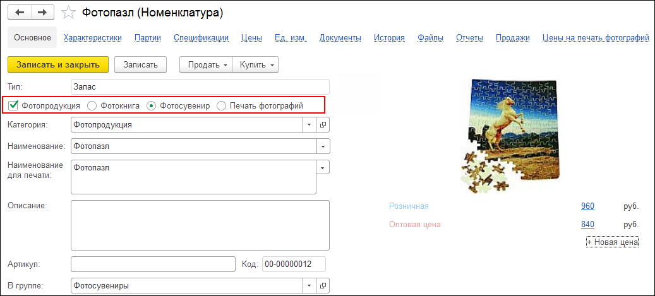
Task: Select the Печать фотографий radio button
Action: coord(222,106)
